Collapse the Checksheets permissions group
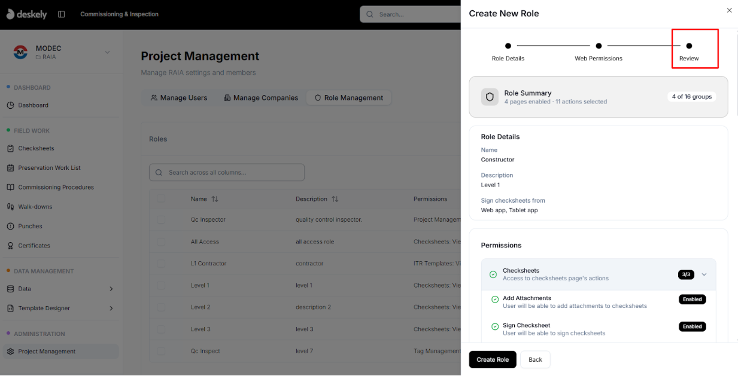Viewport: 738px width, 376px height. [x=704, y=274]
